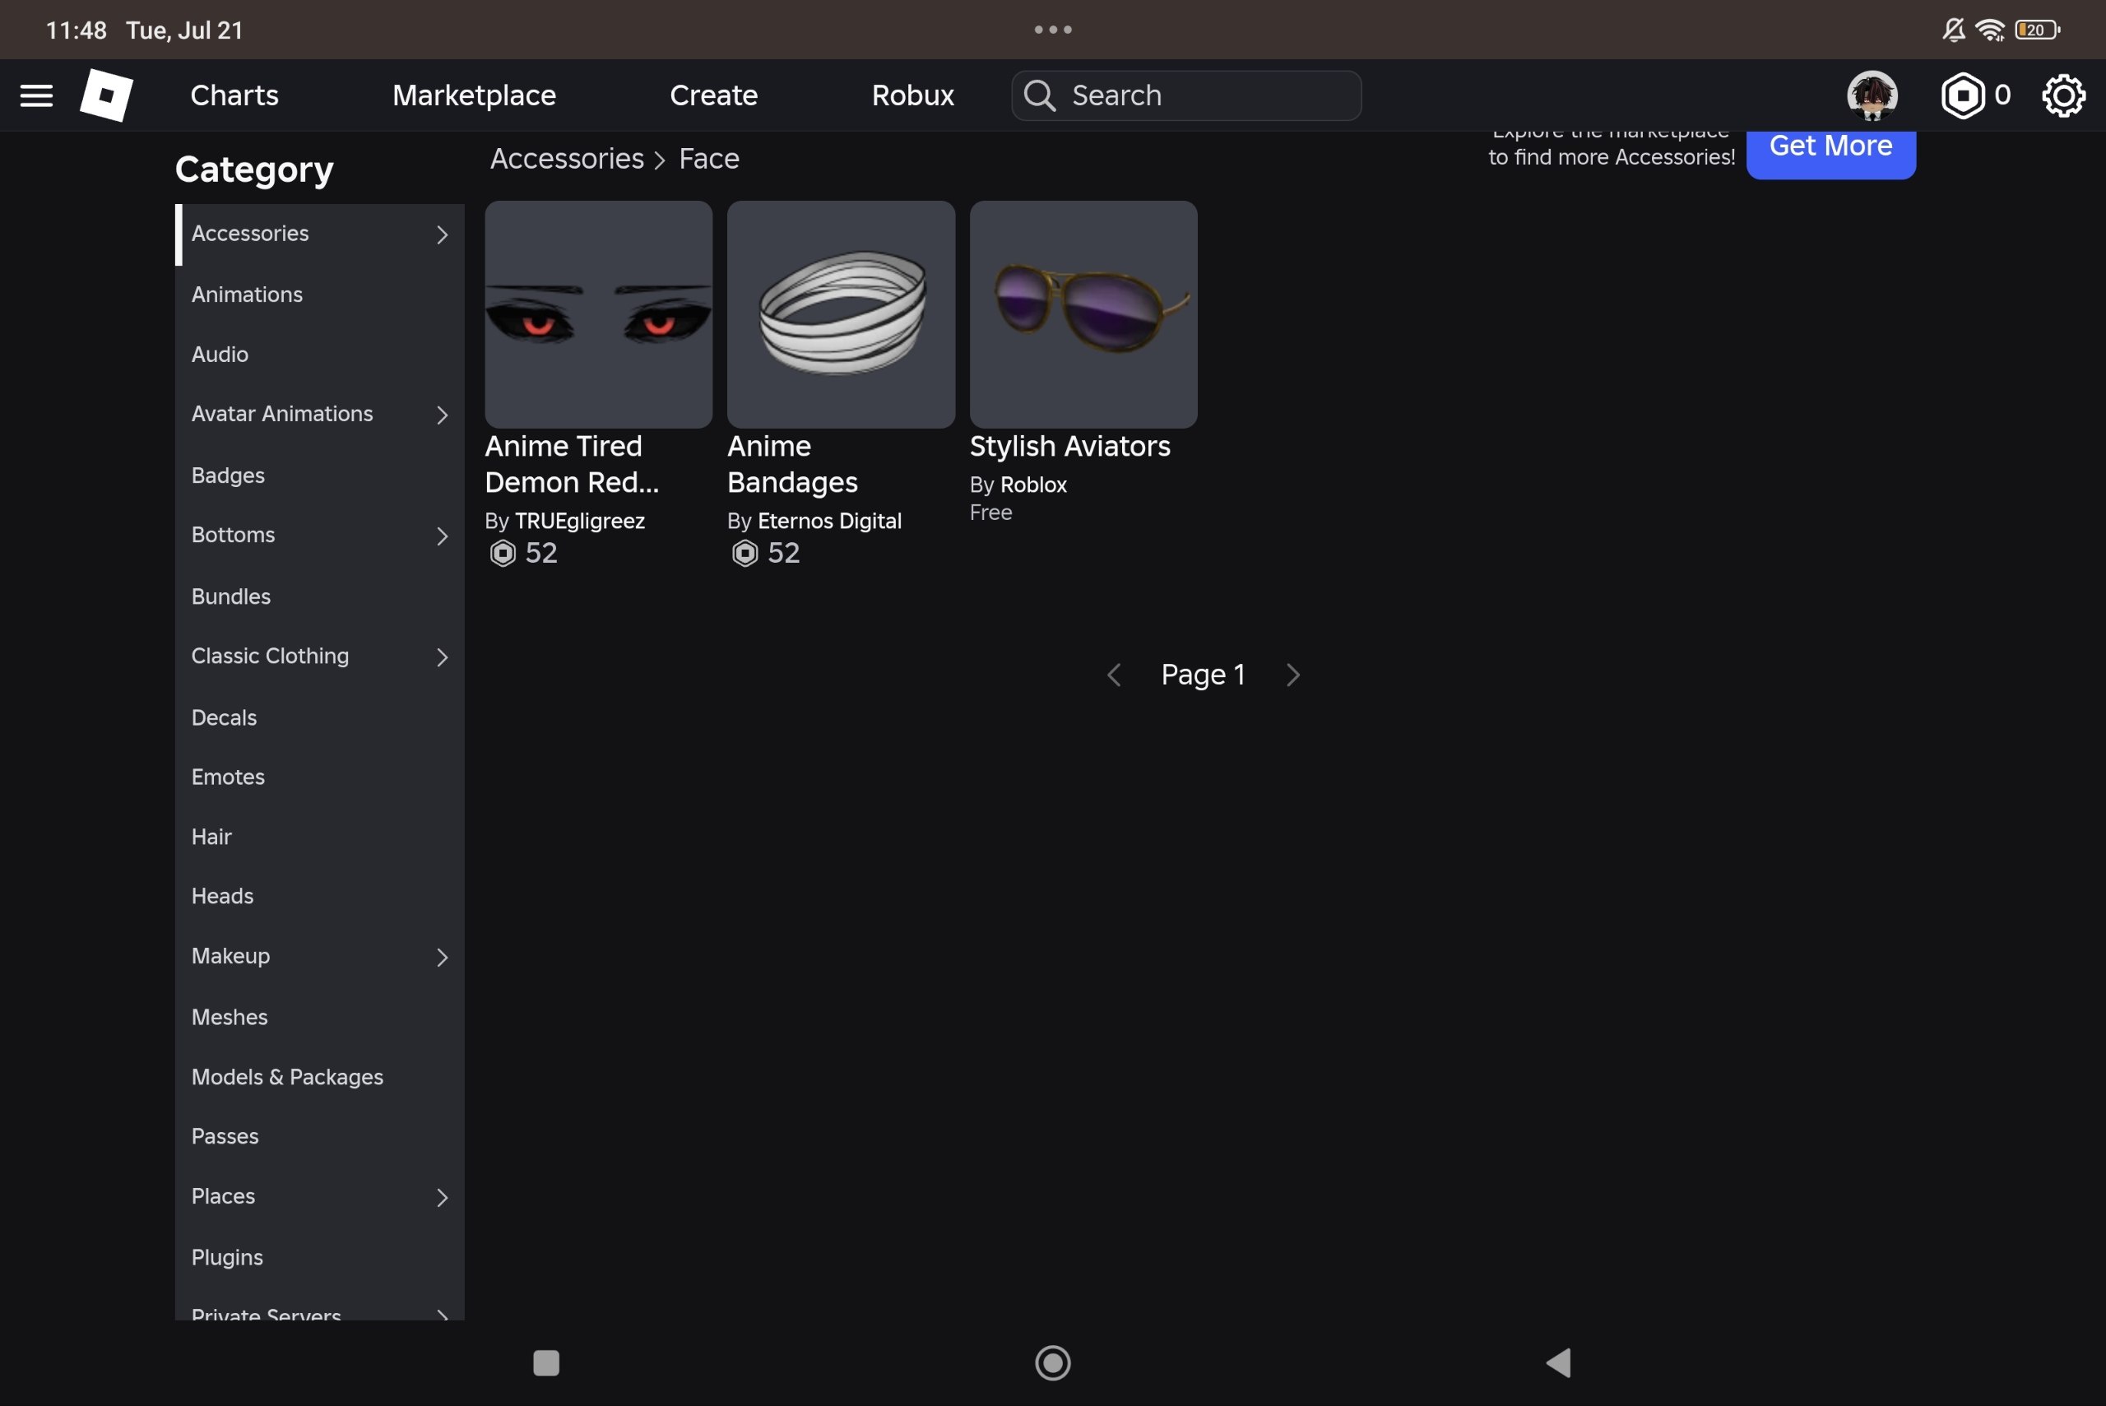Click the search magnifier icon
Viewport: 2106px width, 1406px height.
click(x=1040, y=95)
